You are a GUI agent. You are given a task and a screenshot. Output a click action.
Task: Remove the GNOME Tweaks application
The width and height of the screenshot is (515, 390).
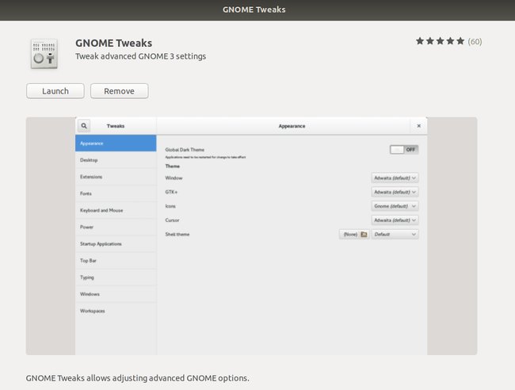tap(119, 91)
